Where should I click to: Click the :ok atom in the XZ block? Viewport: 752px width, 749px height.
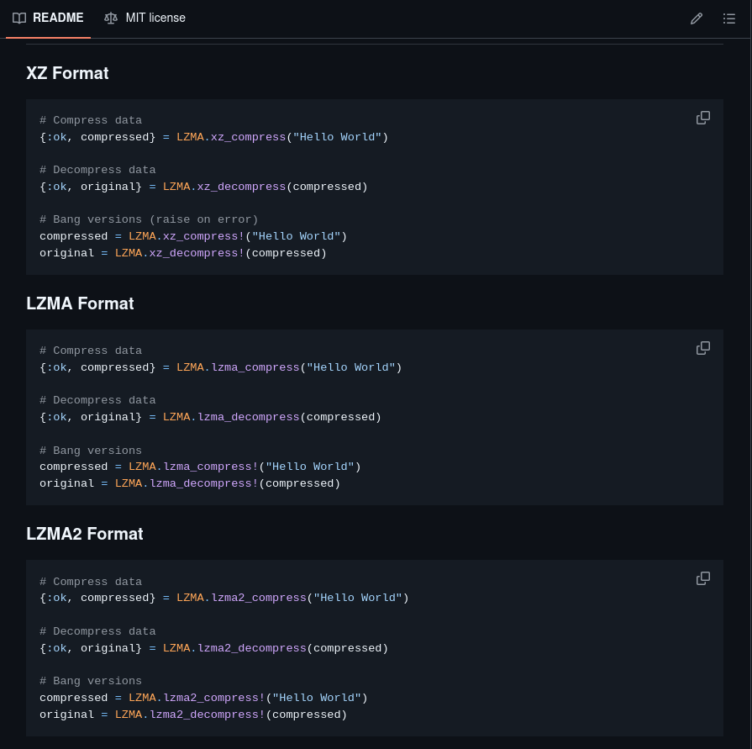pyautogui.click(x=56, y=136)
